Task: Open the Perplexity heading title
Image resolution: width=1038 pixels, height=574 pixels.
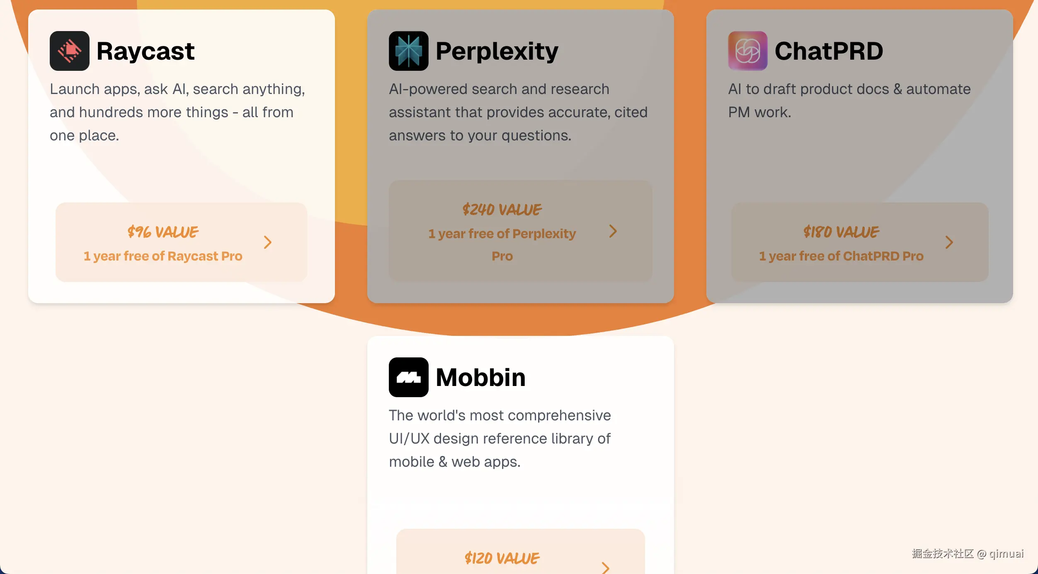Action: (497, 51)
